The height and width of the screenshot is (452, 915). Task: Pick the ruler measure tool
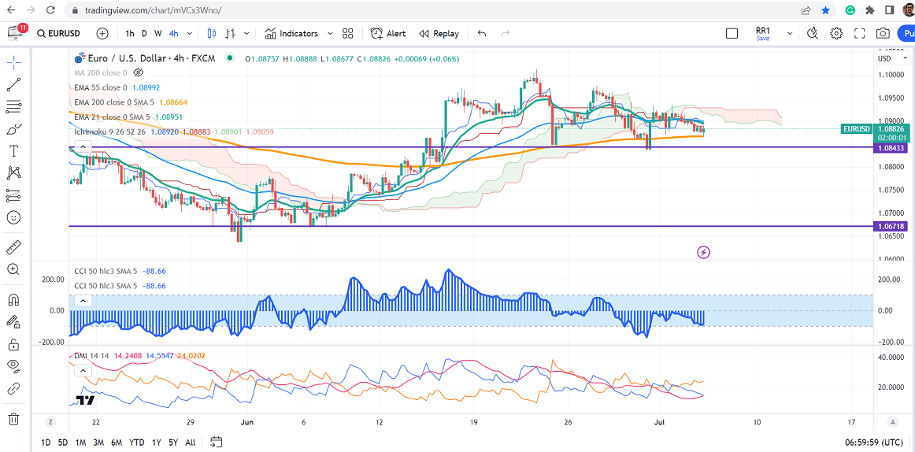click(x=13, y=247)
